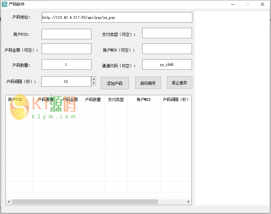Click the table's right scroll arrow

[x=188, y=202]
